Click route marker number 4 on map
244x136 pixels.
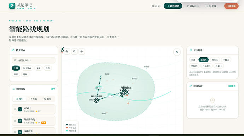pyautogui.click(x=96, y=101)
